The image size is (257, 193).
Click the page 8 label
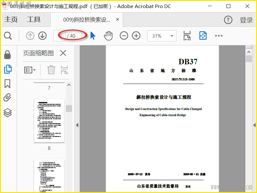point(49,148)
